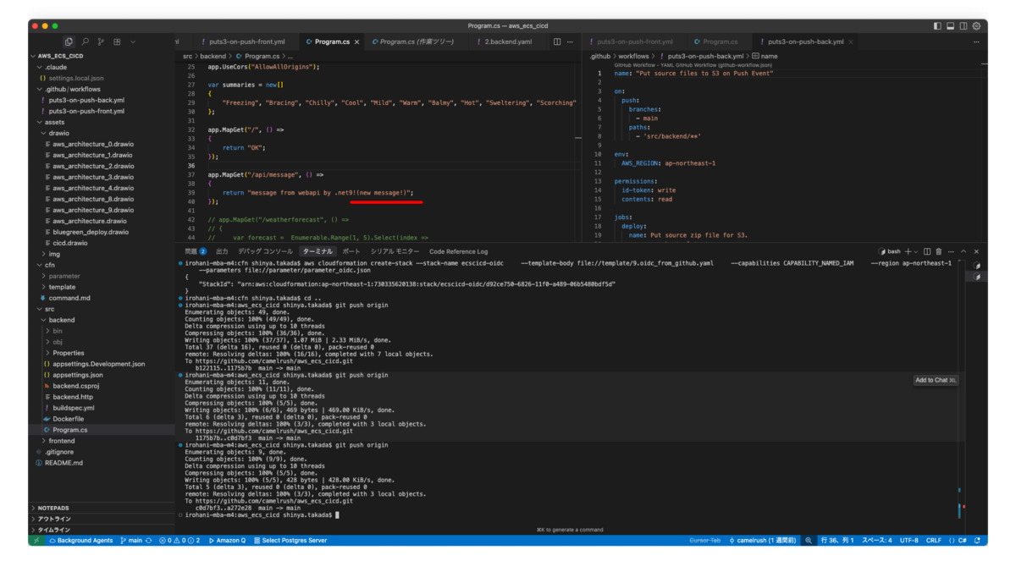Screen dimensions: 1016x583
Task: Expand the タイムライン timeline section
Action: (101, 530)
